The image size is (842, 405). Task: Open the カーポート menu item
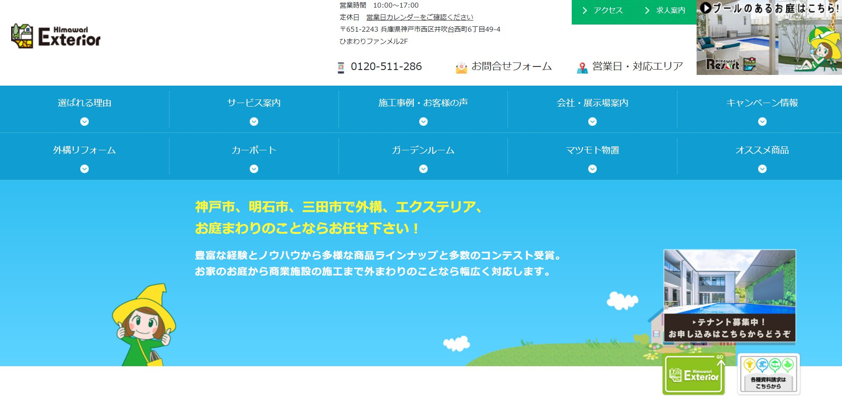point(254,151)
